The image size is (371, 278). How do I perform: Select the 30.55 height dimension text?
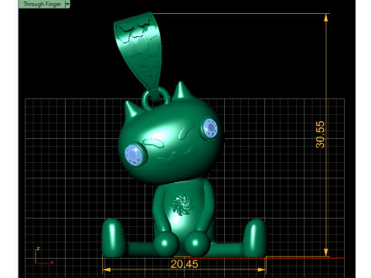coord(320,134)
